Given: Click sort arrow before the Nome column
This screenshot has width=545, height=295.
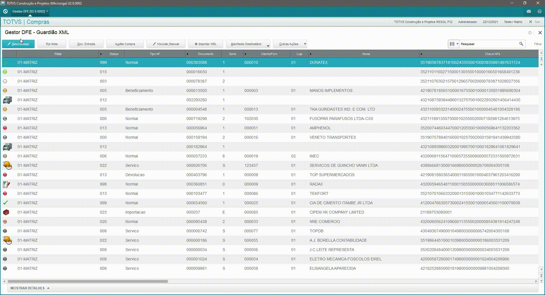Looking at the screenshot, I should (311, 54).
